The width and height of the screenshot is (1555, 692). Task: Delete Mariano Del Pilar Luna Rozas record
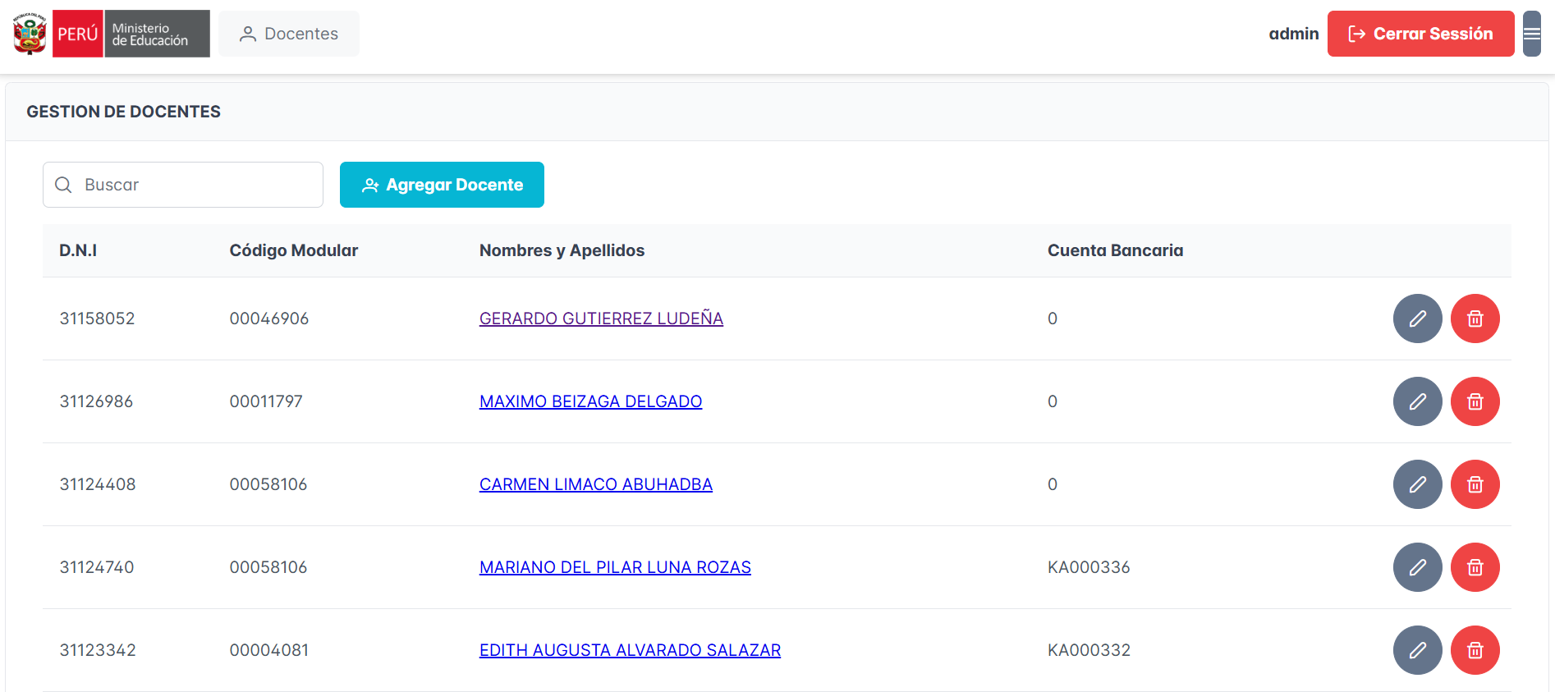click(x=1475, y=567)
